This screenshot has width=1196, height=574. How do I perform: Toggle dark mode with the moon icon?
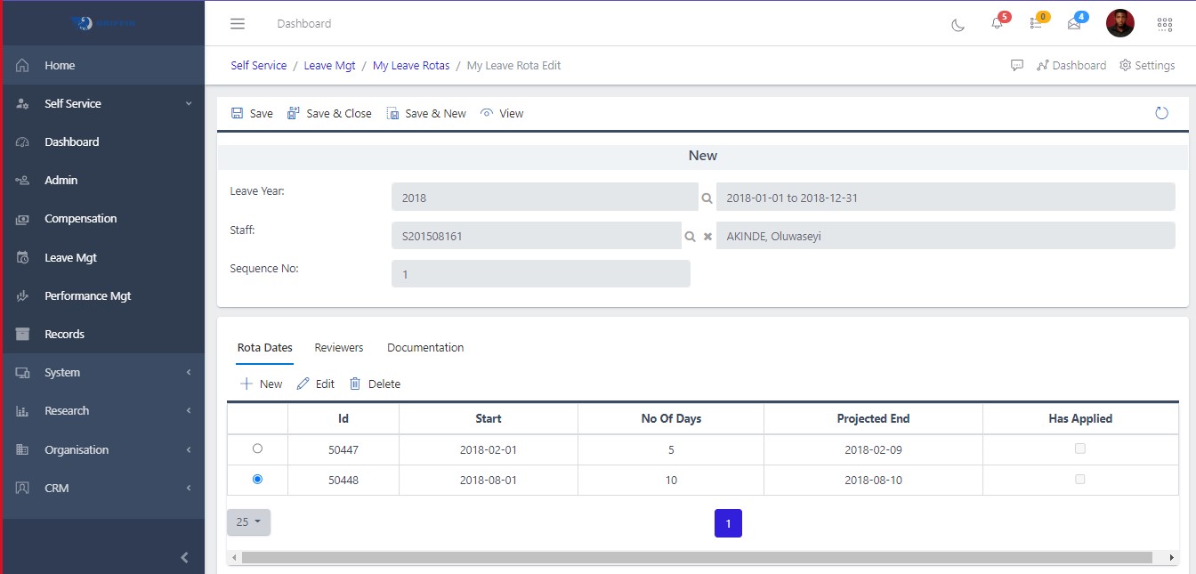[958, 26]
